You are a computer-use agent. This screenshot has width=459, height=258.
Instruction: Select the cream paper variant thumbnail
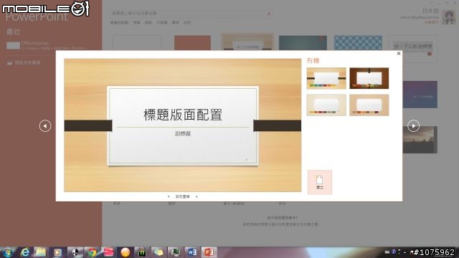point(326,105)
